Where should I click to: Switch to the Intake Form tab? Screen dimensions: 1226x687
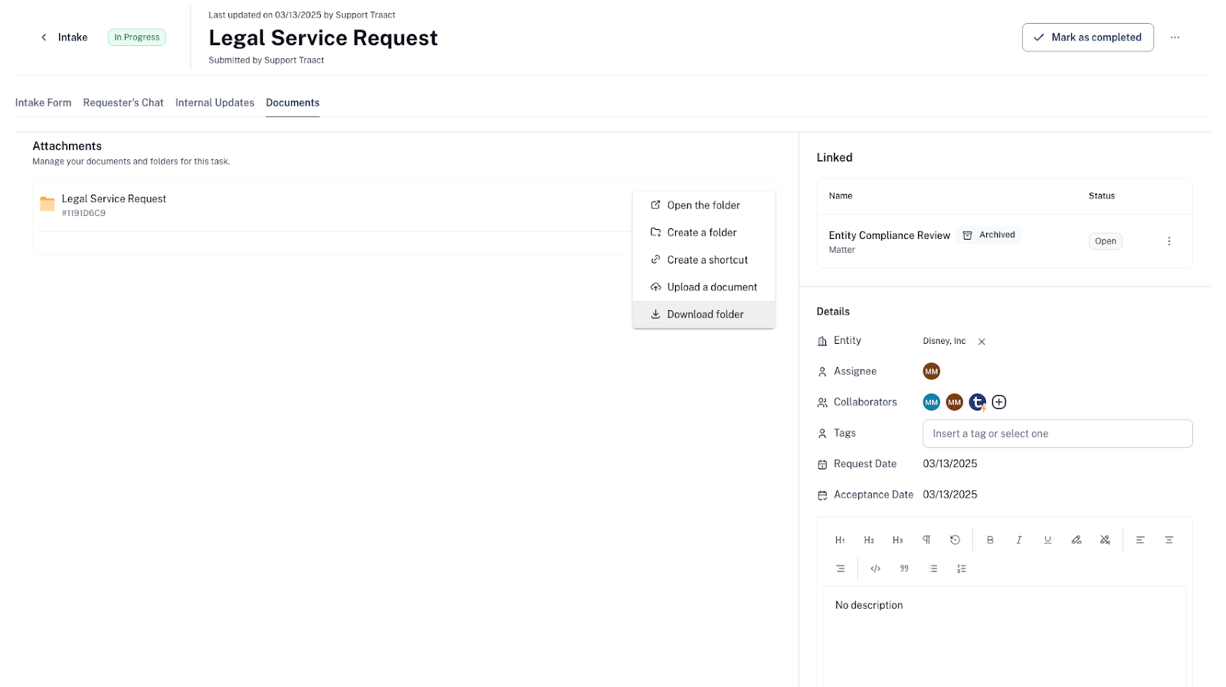pos(43,103)
